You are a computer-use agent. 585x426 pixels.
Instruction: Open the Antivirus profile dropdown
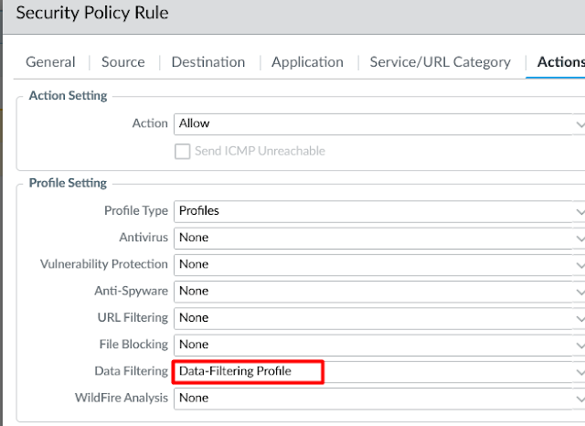click(375, 238)
